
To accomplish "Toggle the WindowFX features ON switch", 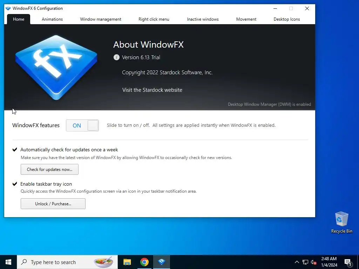I will (x=82, y=125).
